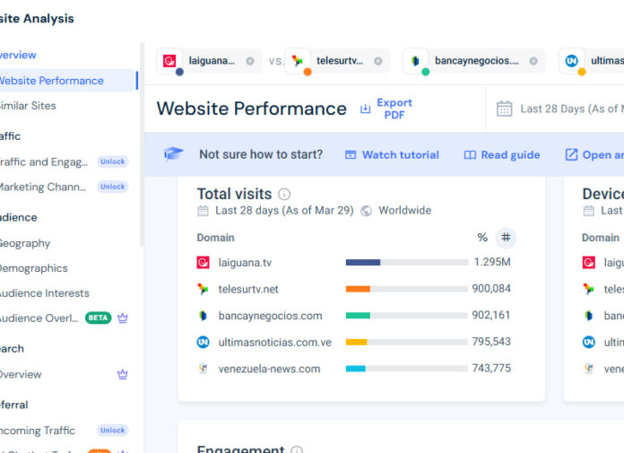Select laiguana.tv domain name in Total visits
This screenshot has width=624, height=453.
245,263
